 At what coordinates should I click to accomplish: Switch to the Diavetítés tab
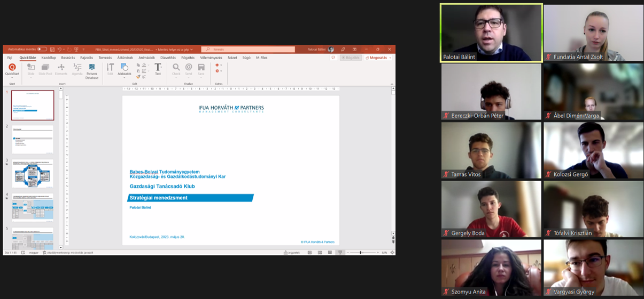point(168,58)
